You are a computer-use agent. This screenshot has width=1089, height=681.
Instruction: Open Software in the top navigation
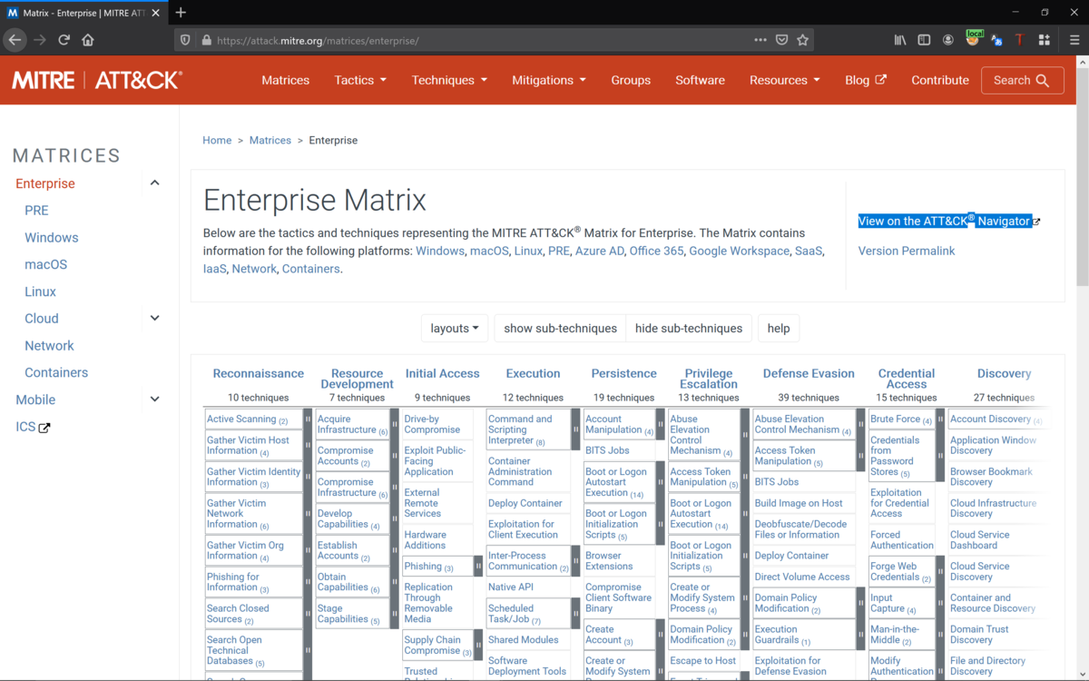tap(700, 80)
